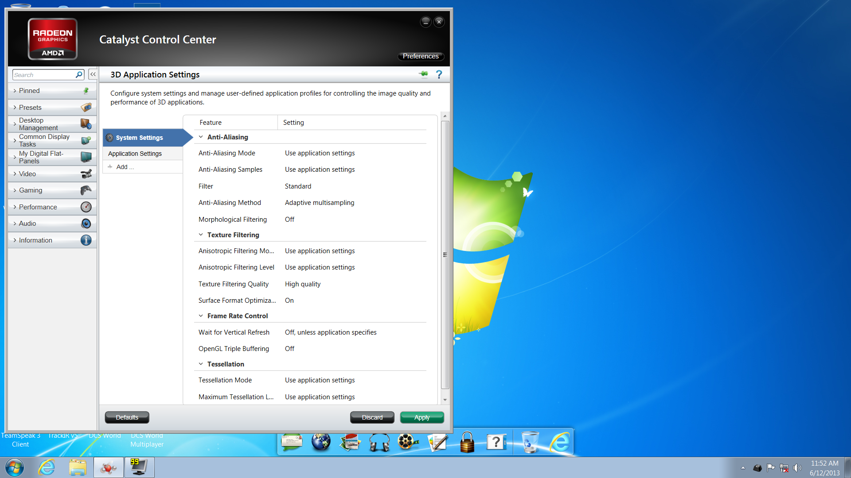Toggle Surface Format Optimization On value

click(289, 301)
